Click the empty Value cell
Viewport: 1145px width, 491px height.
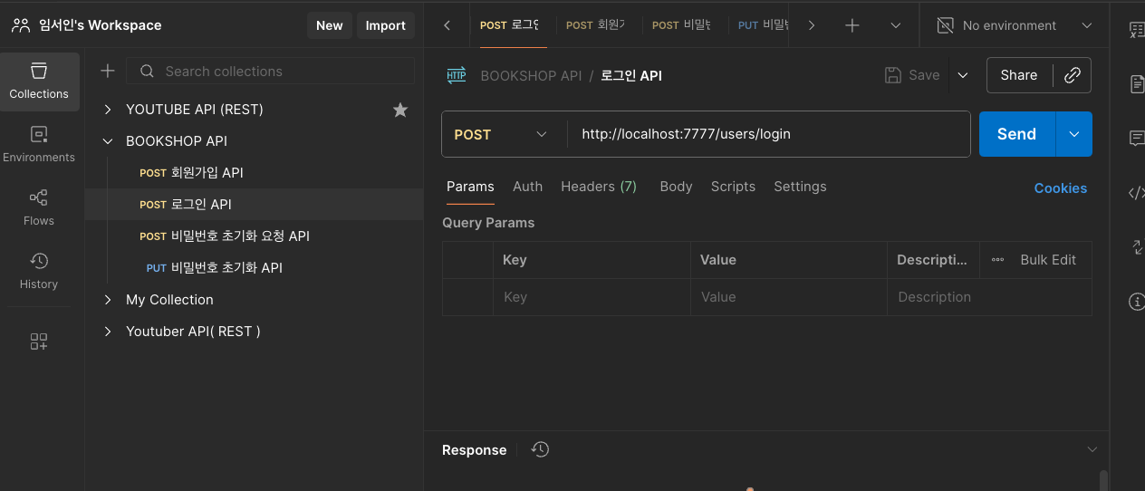tap(789, 297)
